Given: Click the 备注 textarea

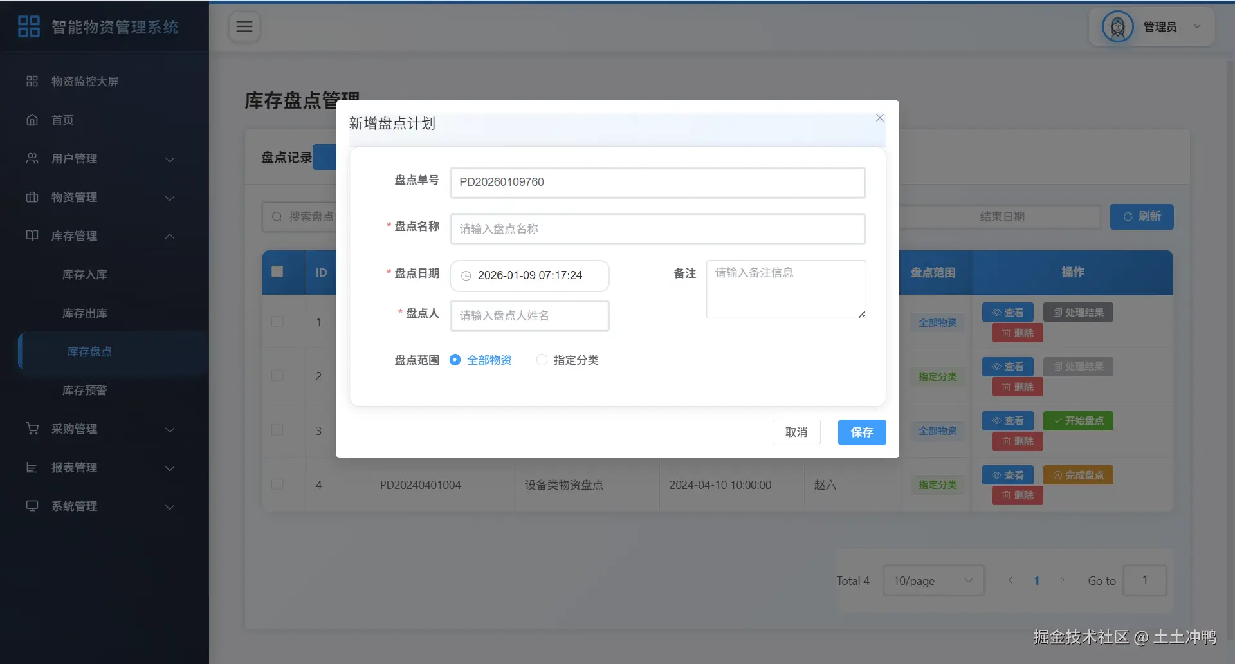Looking at the screenshot, I should 786,289.
